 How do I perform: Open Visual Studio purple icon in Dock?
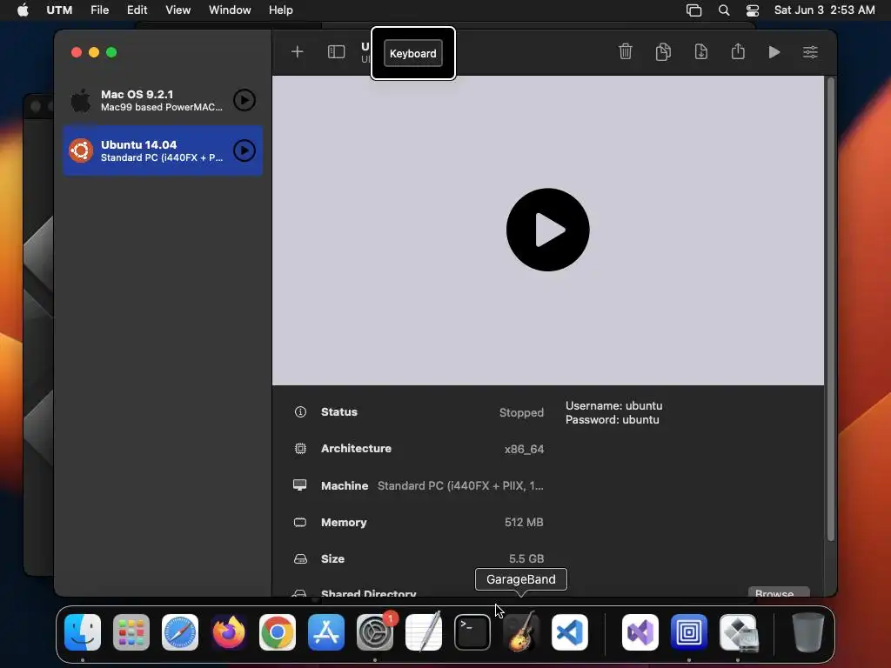coord(640,632)
